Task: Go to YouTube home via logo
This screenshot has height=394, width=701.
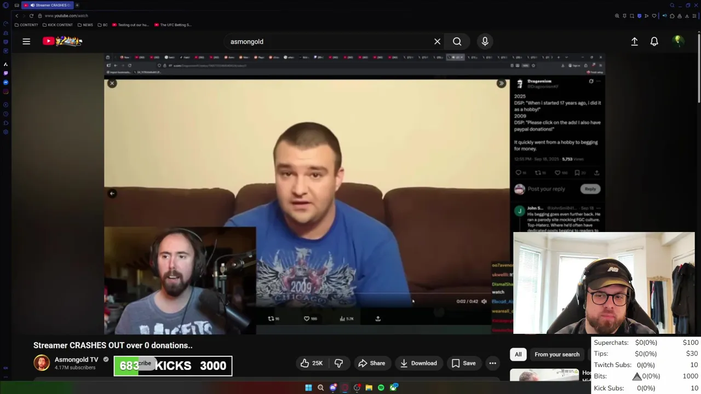Action: (62, 41)
